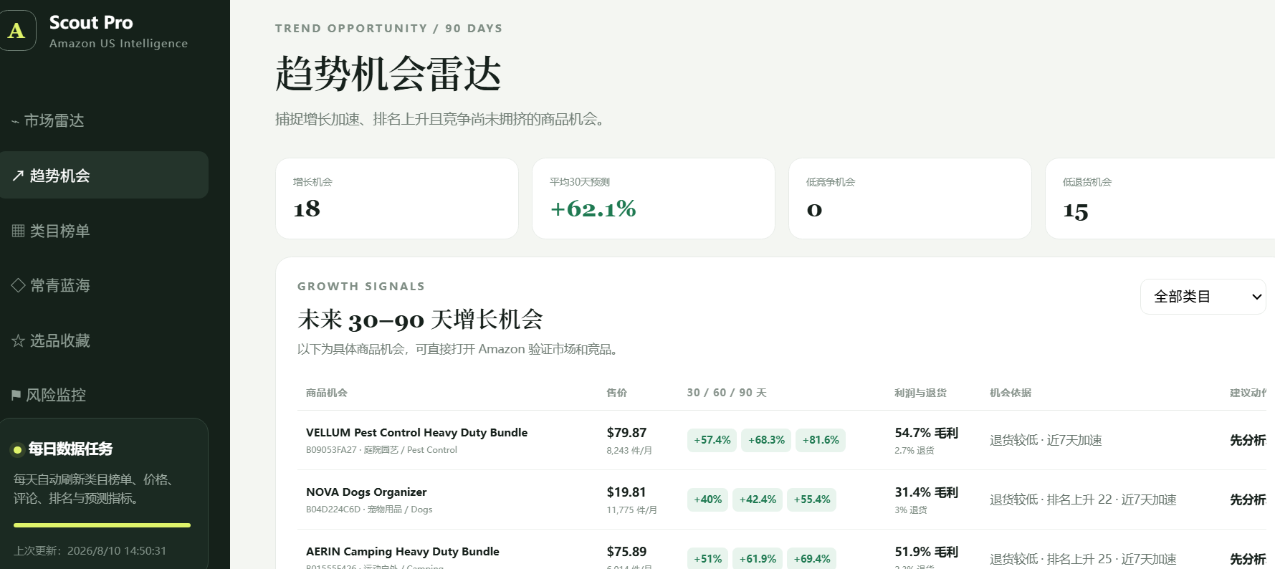The image size is (1275, 569).
Task: Click the 平均30天预测 card showing +62.1%
Action: coord(654,199)
